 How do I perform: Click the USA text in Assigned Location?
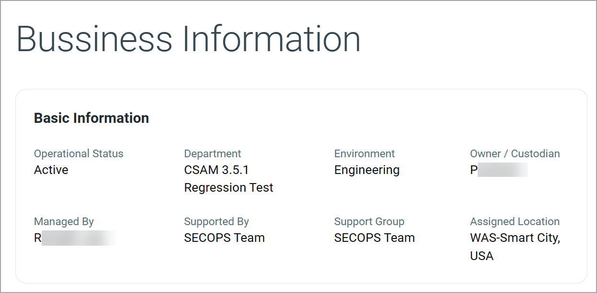482,256
